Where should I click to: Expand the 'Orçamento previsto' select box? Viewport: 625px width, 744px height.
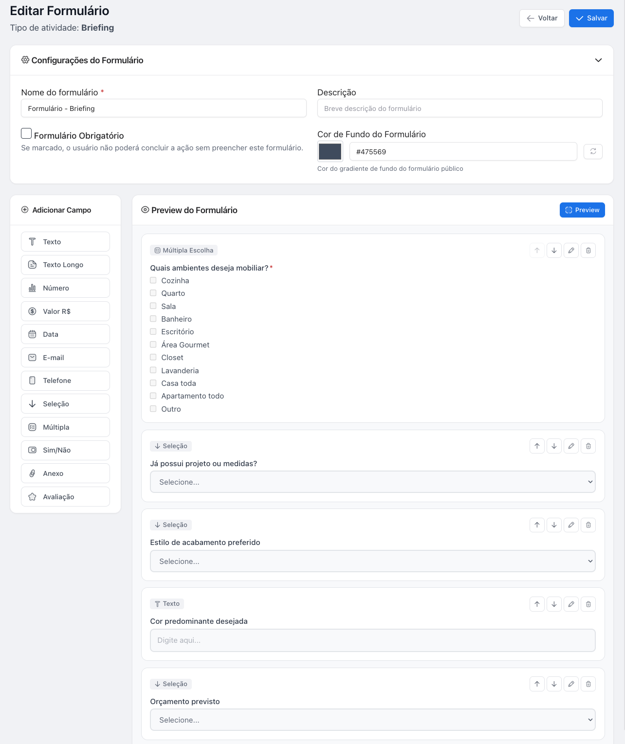[x=372, y=720]
